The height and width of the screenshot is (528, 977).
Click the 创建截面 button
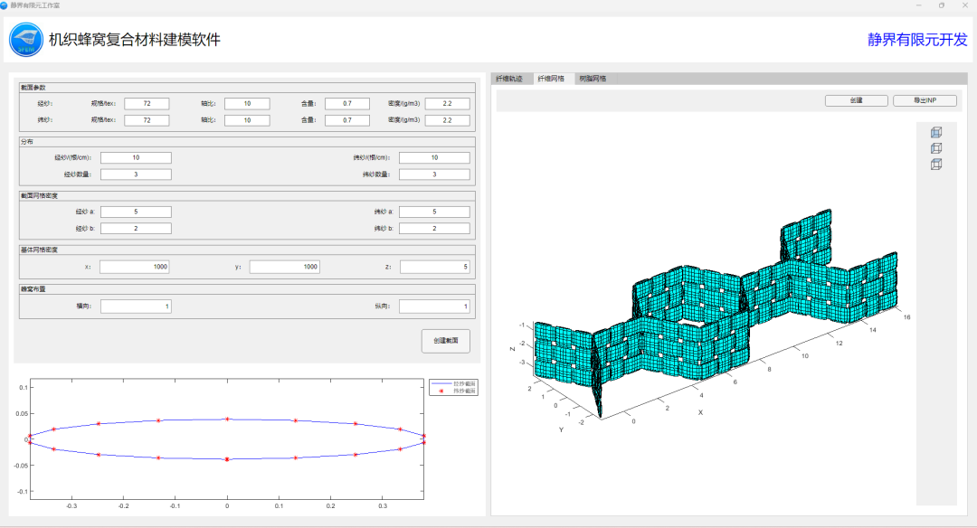[x=445, y=341]
